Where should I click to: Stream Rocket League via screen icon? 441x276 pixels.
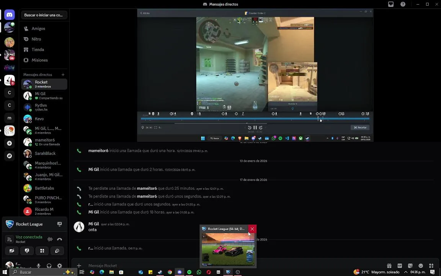[60, 224]
